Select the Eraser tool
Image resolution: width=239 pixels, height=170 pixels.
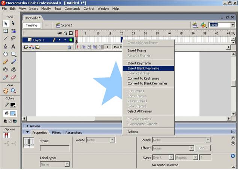(x=13, y=77)
